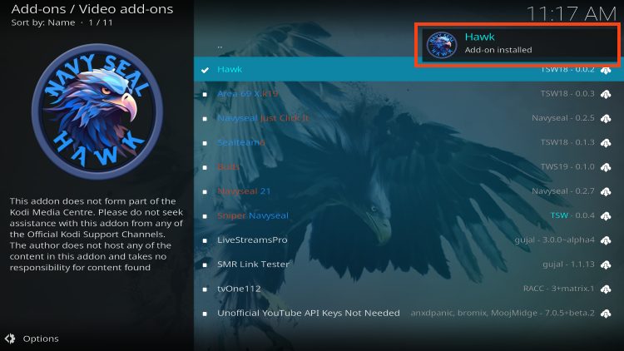
Task: Click the bullet marker beside tvOne112
Action: 205,289
